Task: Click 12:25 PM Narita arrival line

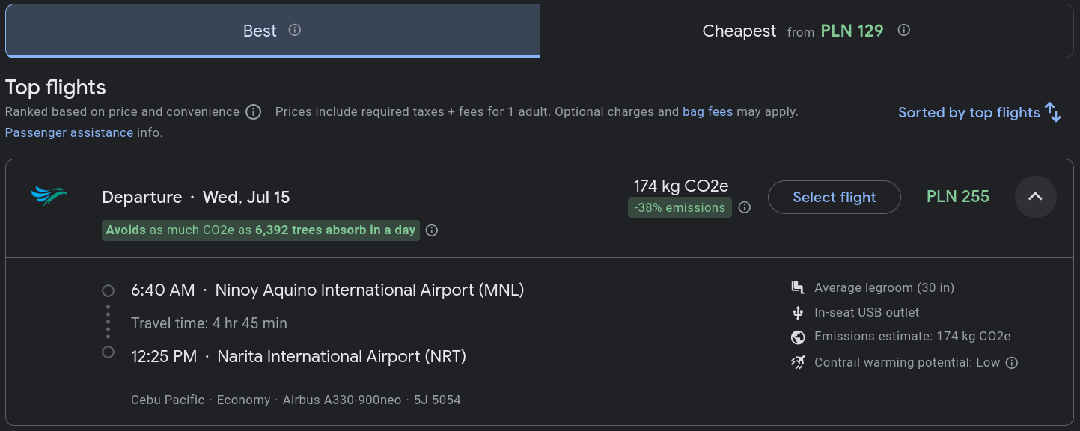Action: tap(299, 357)
